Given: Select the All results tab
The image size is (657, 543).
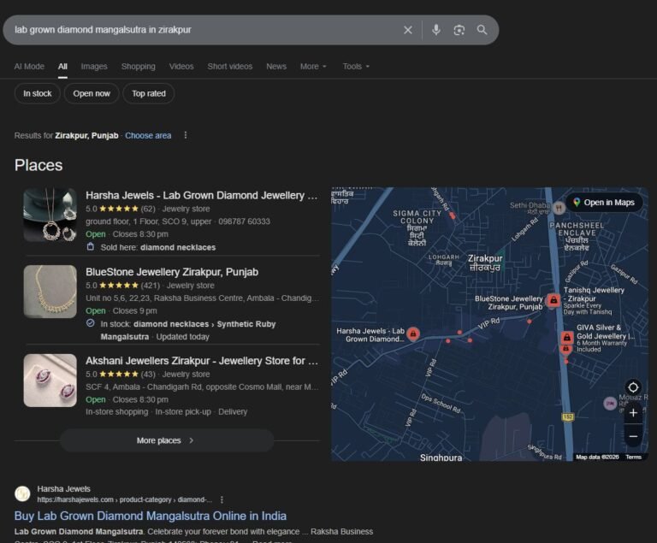Looking at the screenshot, I should [62, 66].
